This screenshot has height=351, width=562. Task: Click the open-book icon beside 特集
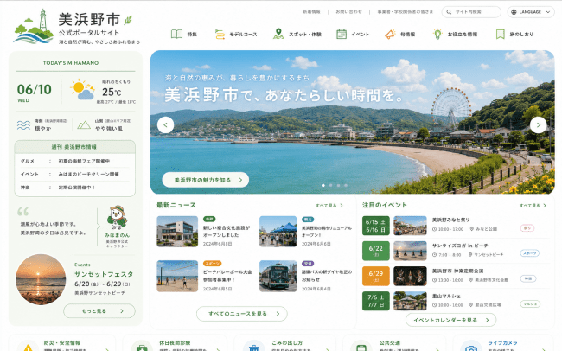[176, 34]
